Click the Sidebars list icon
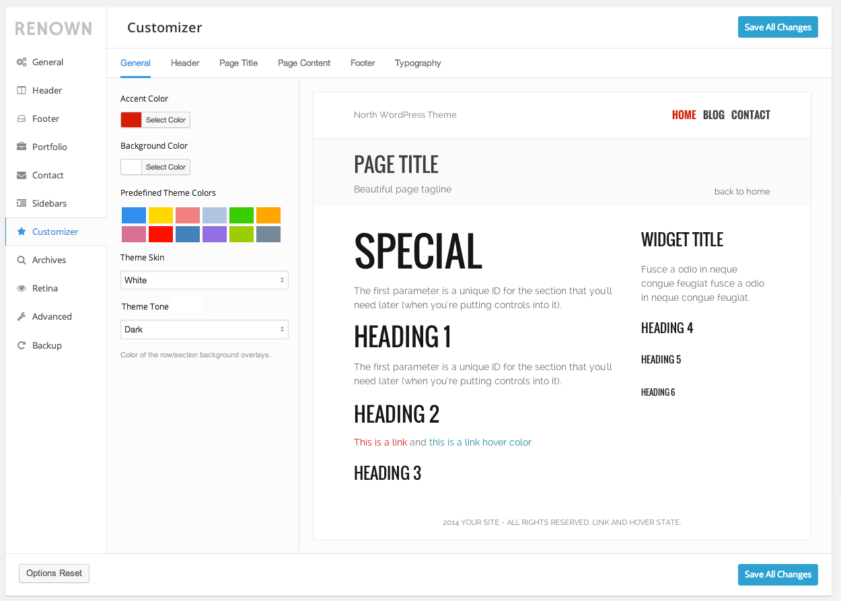The height and width of the screenshot is (601, 841). coord(21,203)
